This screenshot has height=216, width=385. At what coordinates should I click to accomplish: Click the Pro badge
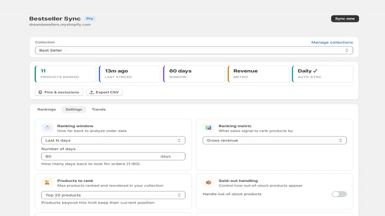(90, 19)
